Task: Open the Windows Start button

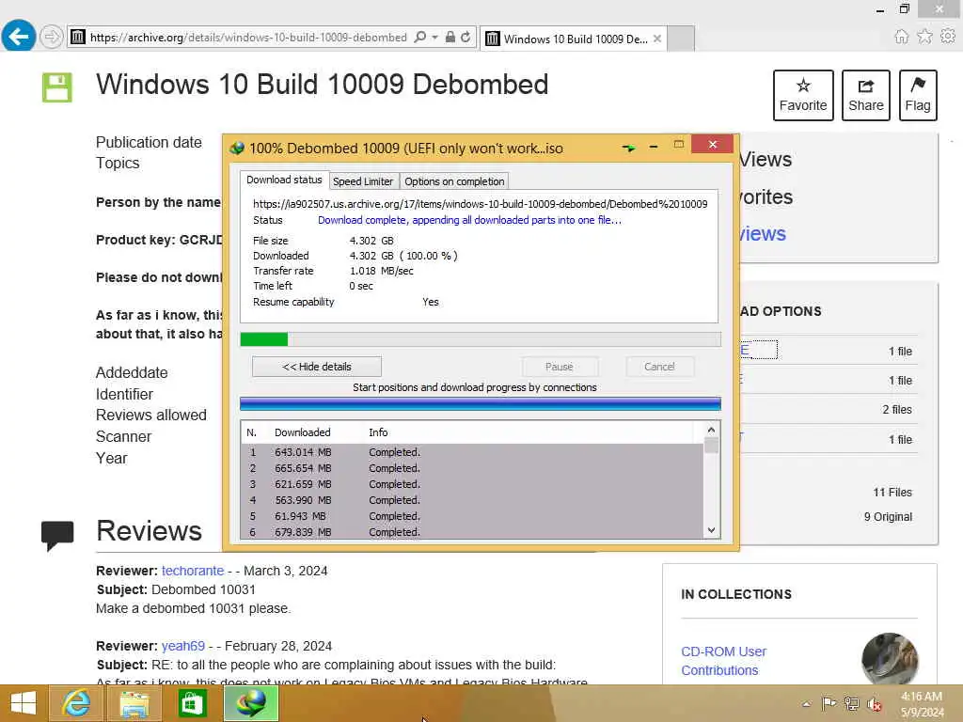Action: click(23, 703)
